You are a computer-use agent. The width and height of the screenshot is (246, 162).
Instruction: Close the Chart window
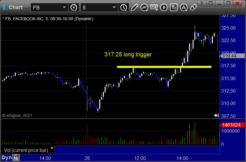237,3
